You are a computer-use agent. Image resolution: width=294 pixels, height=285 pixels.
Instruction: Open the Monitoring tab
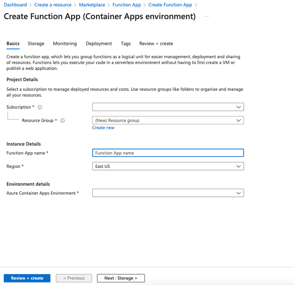[65, 43]
